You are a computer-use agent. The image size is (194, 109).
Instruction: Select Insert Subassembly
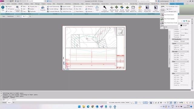pyautogui.click(x=53, y=6)
